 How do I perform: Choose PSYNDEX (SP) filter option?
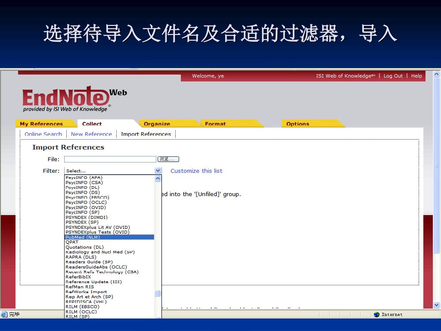click(109, 222)
